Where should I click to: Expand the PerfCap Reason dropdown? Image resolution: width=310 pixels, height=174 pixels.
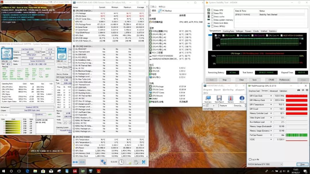tap(271, 135)
